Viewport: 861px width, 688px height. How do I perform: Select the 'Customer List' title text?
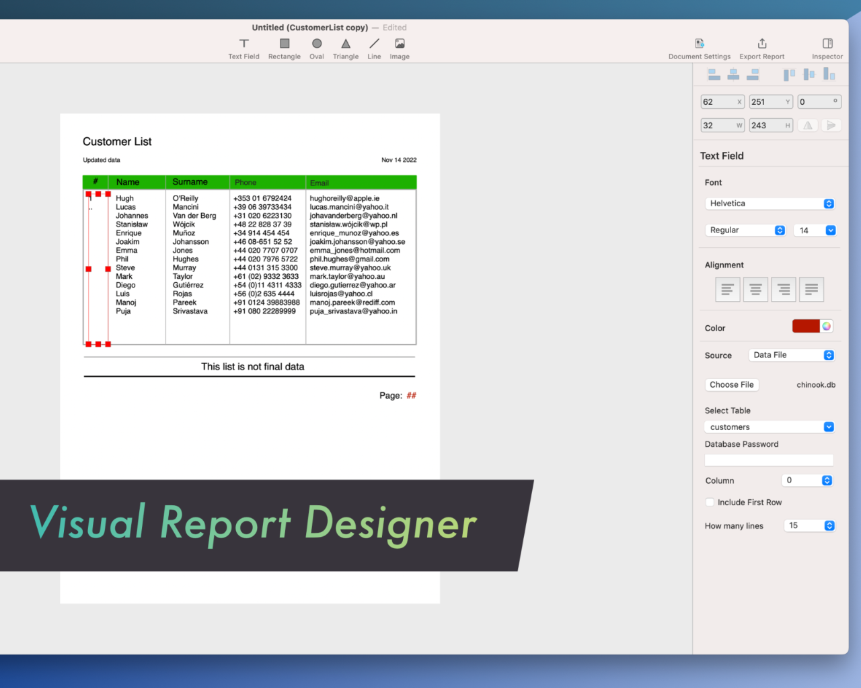tap(117, 142)
